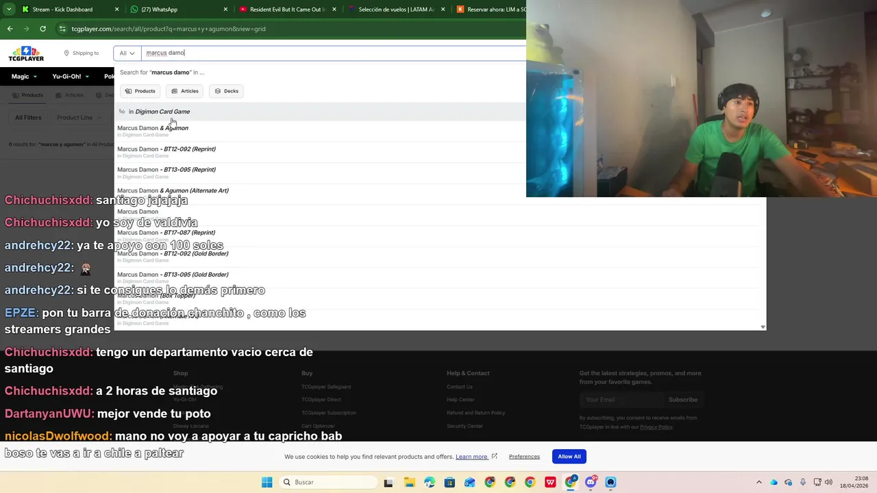877x493 pixels.
Task: Open the TCGplayer Safeguard footer link
Action: point(326,387)
